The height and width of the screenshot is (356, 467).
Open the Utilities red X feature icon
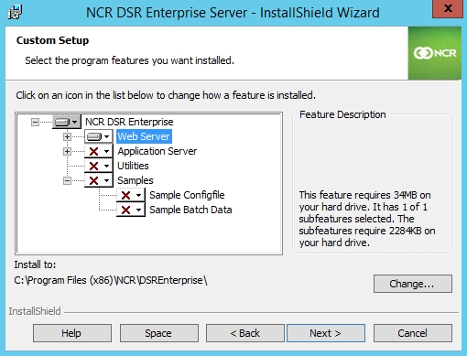98,166
